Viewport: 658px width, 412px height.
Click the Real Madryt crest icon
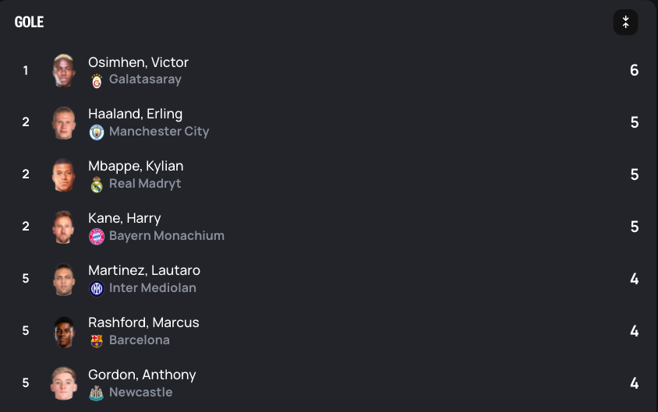tap(97, 185)
